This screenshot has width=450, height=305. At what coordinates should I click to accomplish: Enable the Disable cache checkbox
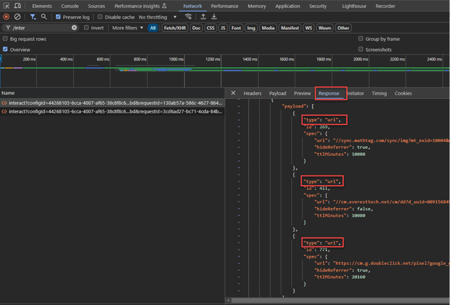100,17
